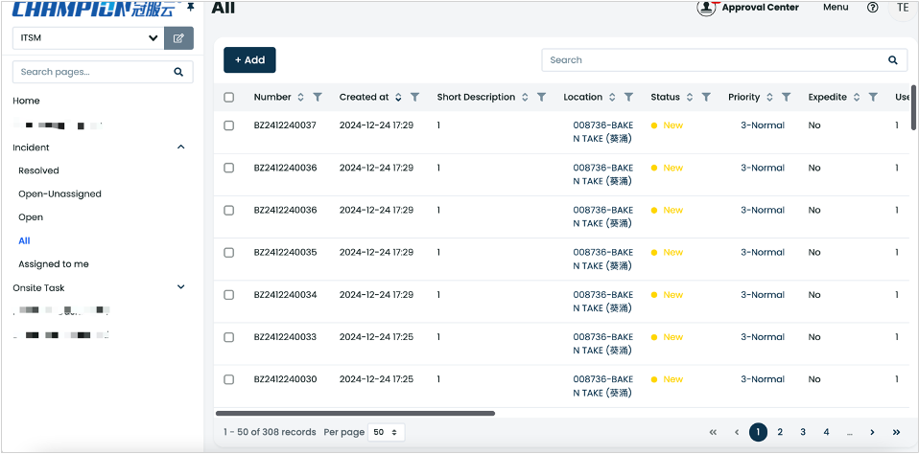Open the Approval Center stamp icon
Viewport: 919px width, 454px height.
click(706, 8)
